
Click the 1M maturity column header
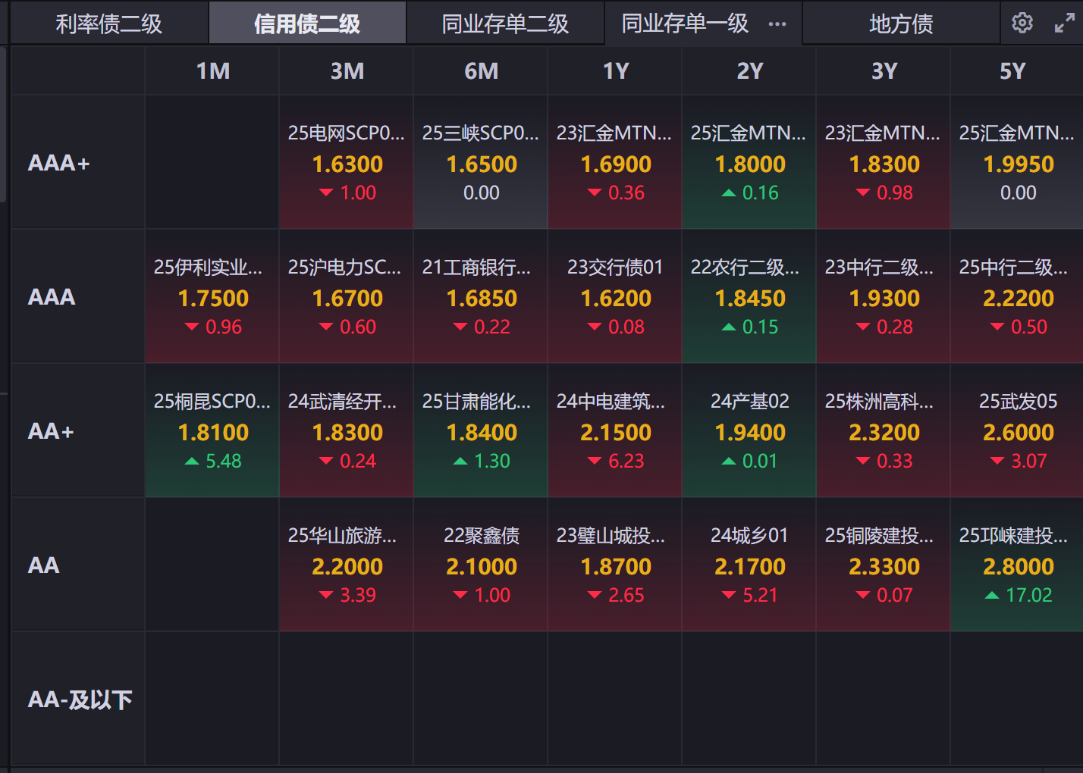(212, 71)
